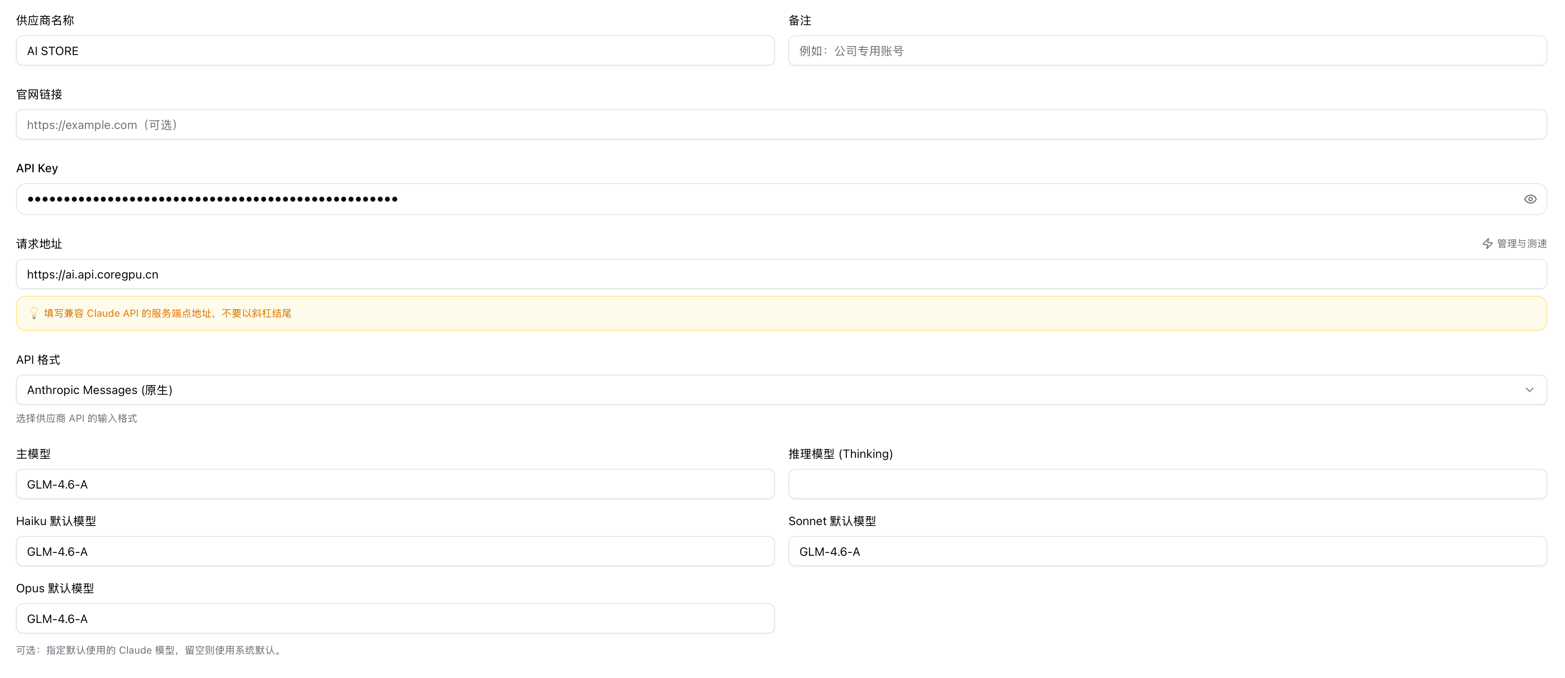
Task: Click helper text 选择供应商 API 的输入格式
Action: pyautogui.click(x=76, y=418)
